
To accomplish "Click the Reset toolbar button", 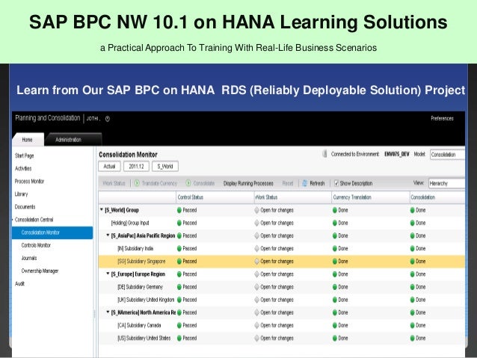I will [x=288, y=183].
